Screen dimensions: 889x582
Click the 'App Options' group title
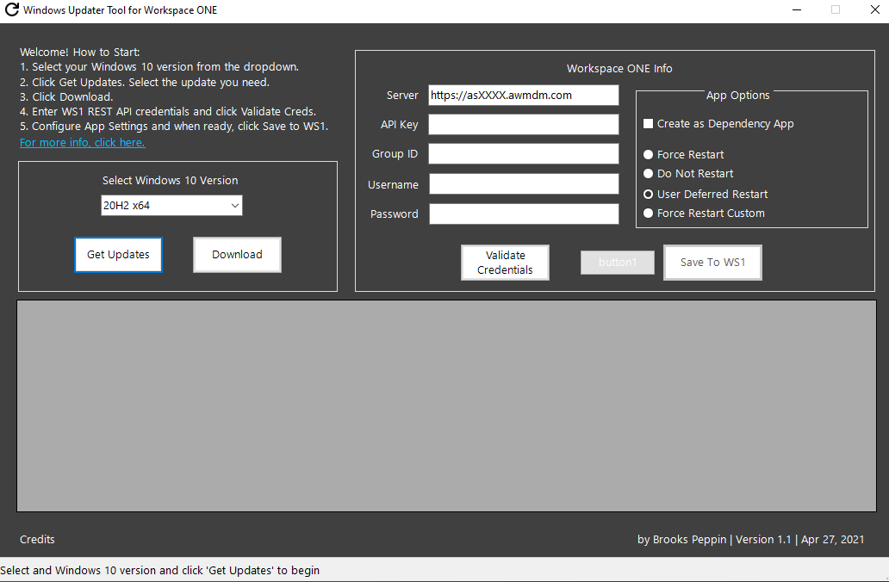pos(737,96)
